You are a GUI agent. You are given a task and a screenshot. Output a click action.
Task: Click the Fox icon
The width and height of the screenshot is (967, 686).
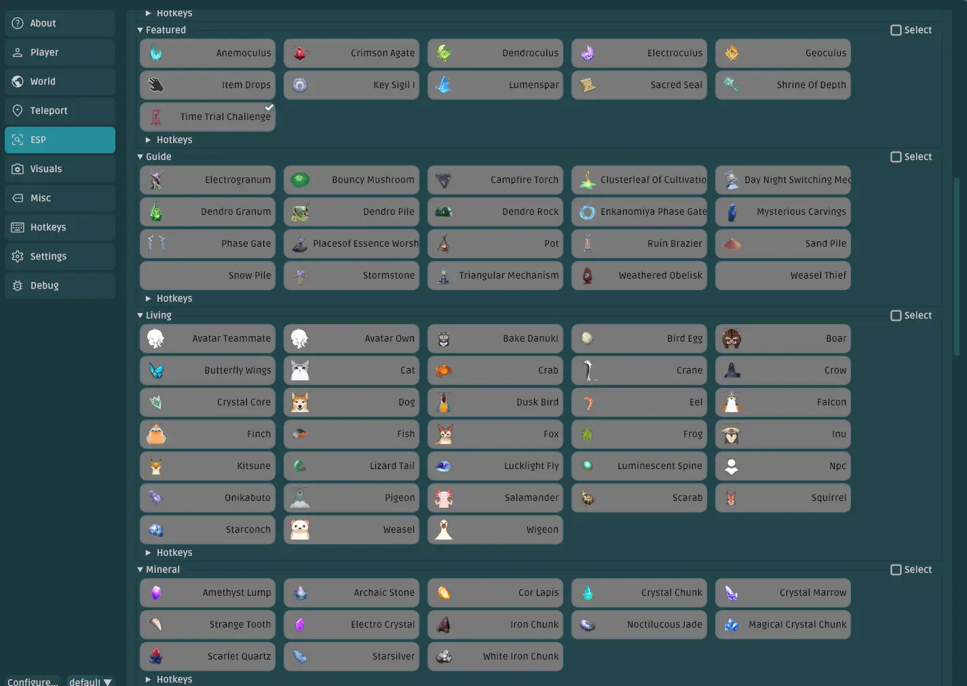tap(444, 434)
